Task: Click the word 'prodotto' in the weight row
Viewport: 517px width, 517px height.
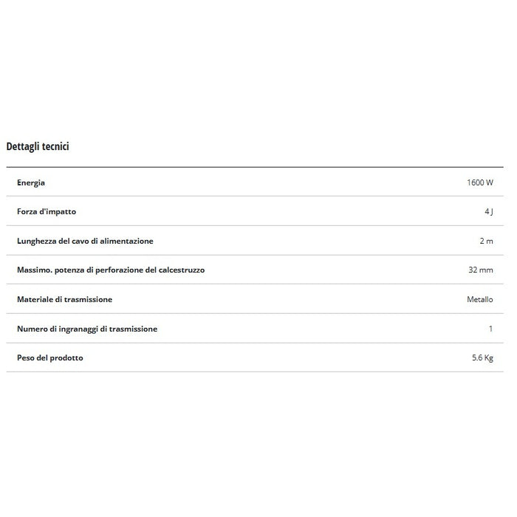Action: click(66, 357)
